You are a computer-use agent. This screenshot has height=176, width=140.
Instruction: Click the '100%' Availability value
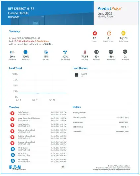(26, 57)
